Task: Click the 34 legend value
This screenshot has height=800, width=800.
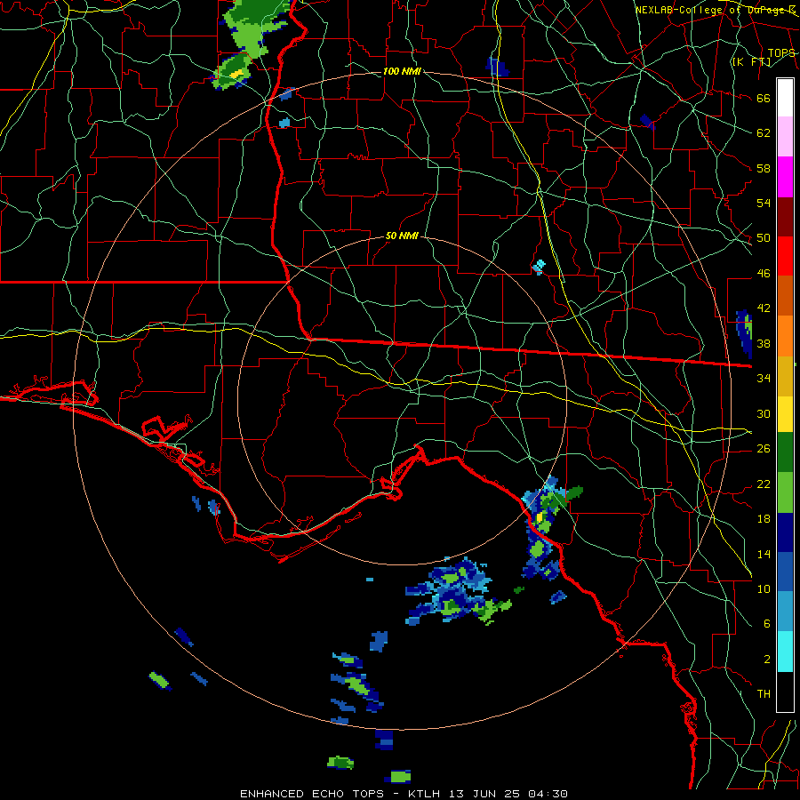Action: point(764,378)
